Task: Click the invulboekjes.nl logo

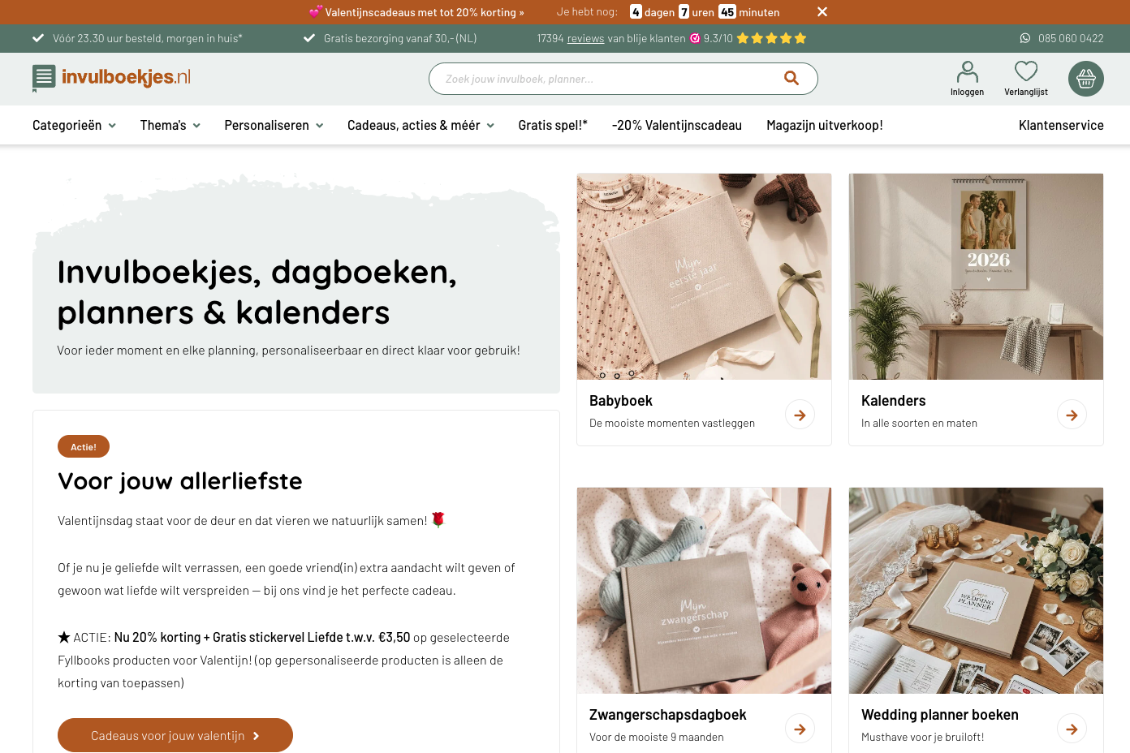Action: coord(111,78)
